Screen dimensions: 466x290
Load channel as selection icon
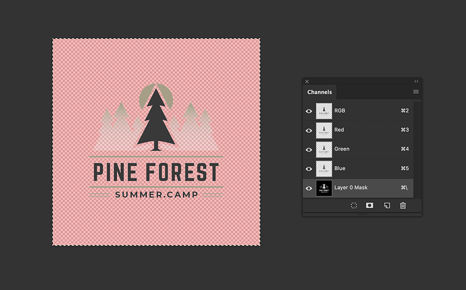[x=354, y=206]
